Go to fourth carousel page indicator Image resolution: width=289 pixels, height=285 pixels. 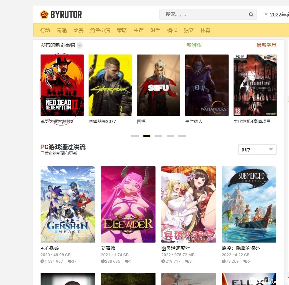[170, 136]
